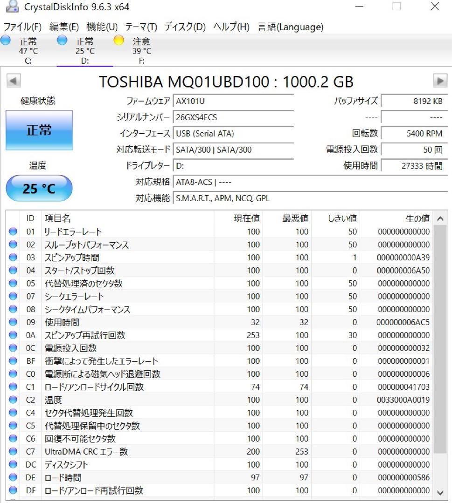Click status circle for DE ロード時間
The height and width of the screenshot is (503, 452).
click(13, 477)
